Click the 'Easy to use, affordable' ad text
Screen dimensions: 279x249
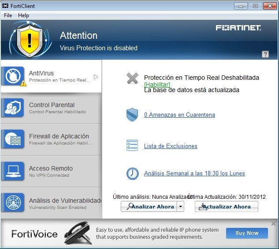(157, 233)
